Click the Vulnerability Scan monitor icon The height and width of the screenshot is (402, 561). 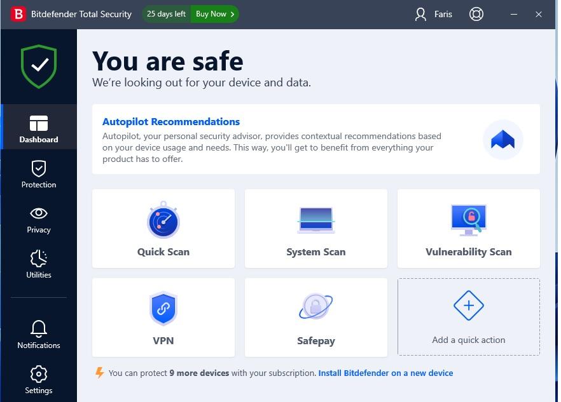coord(469,220)
